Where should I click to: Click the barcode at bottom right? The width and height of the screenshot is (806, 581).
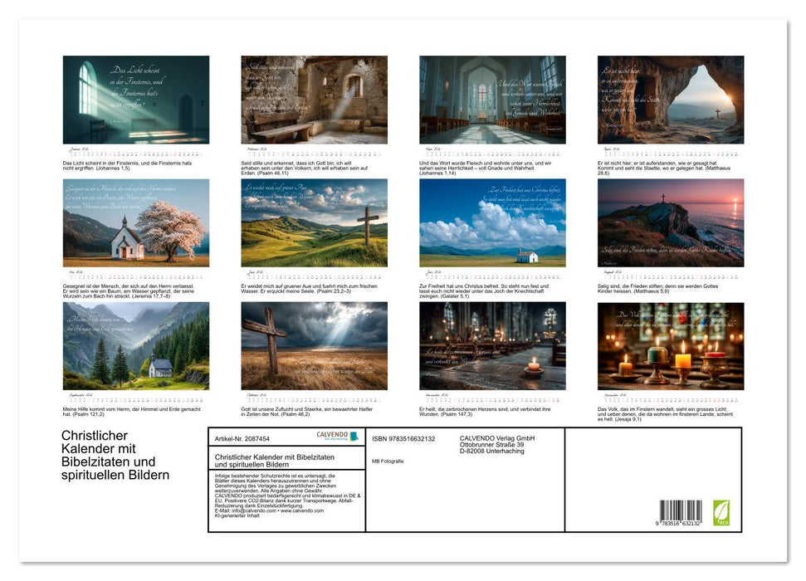click(681, 513)
